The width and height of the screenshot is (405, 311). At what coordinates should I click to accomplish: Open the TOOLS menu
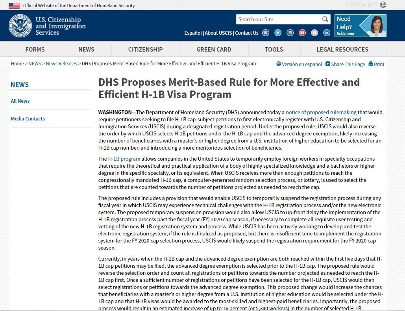(x=274, y=49)
